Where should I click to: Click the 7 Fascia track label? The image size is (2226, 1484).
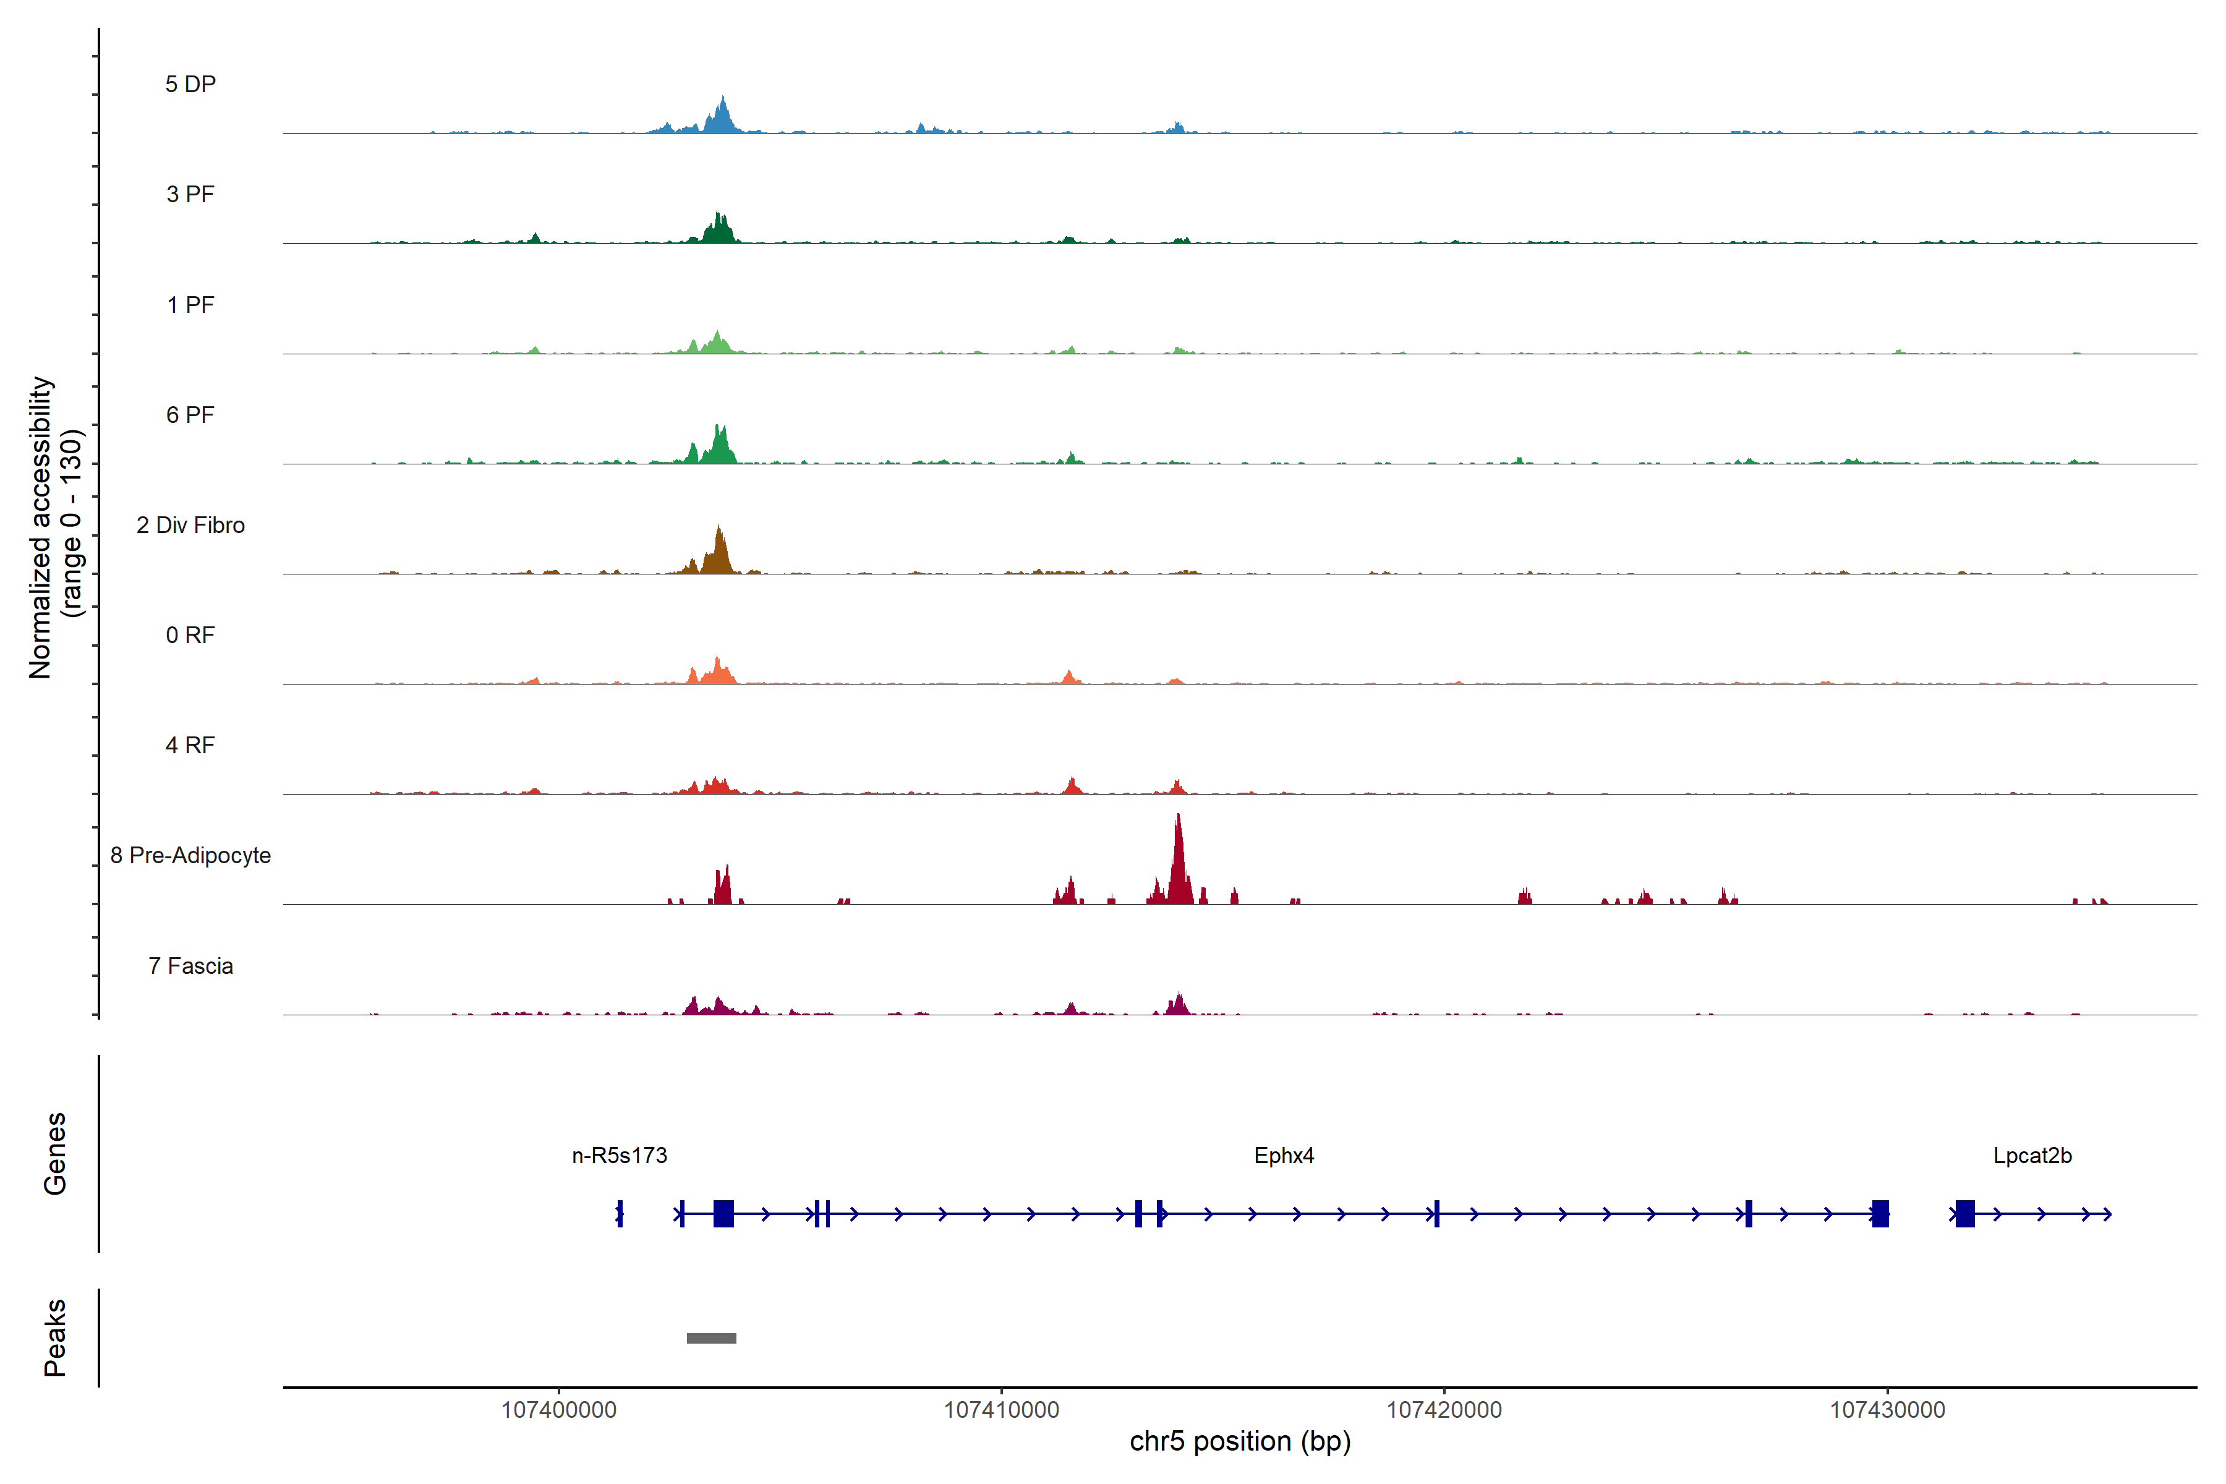[x=190, y=965]
